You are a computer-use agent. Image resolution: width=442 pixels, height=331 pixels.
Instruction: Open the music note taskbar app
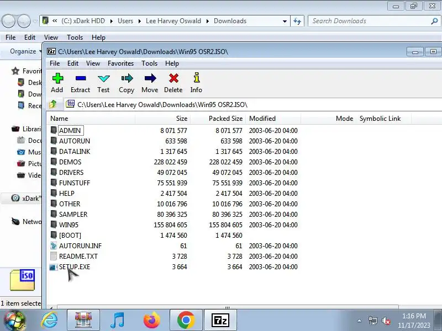[117, 321]
